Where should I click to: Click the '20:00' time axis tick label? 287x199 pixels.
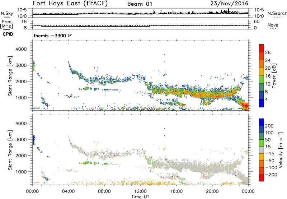(212, 191)
